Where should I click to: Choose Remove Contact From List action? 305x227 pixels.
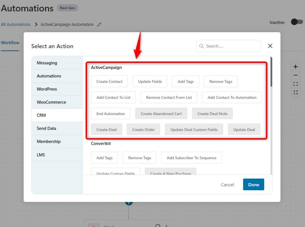pos(169,97)
